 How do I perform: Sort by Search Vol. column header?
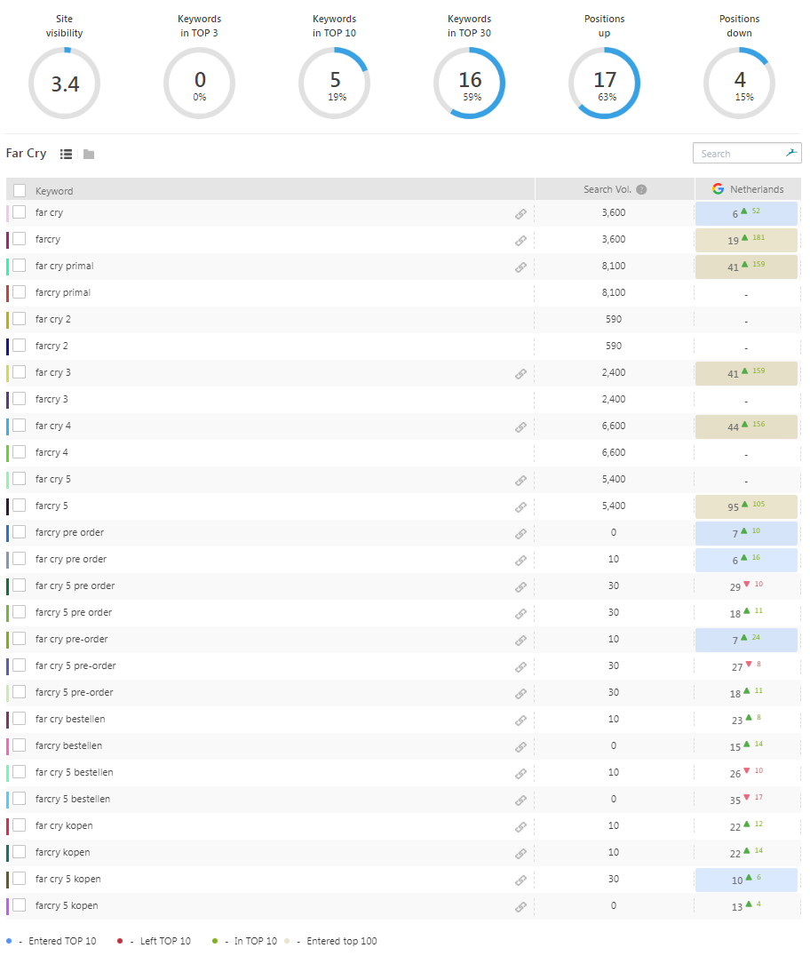point(607,189)
